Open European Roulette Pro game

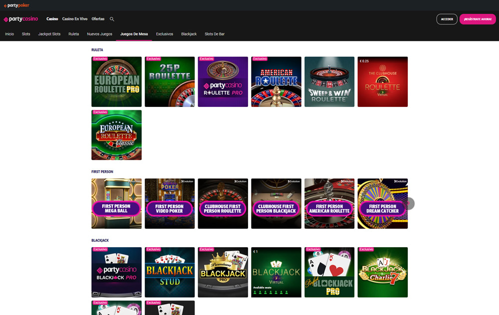pyautogui.click(x=116, y=82)
